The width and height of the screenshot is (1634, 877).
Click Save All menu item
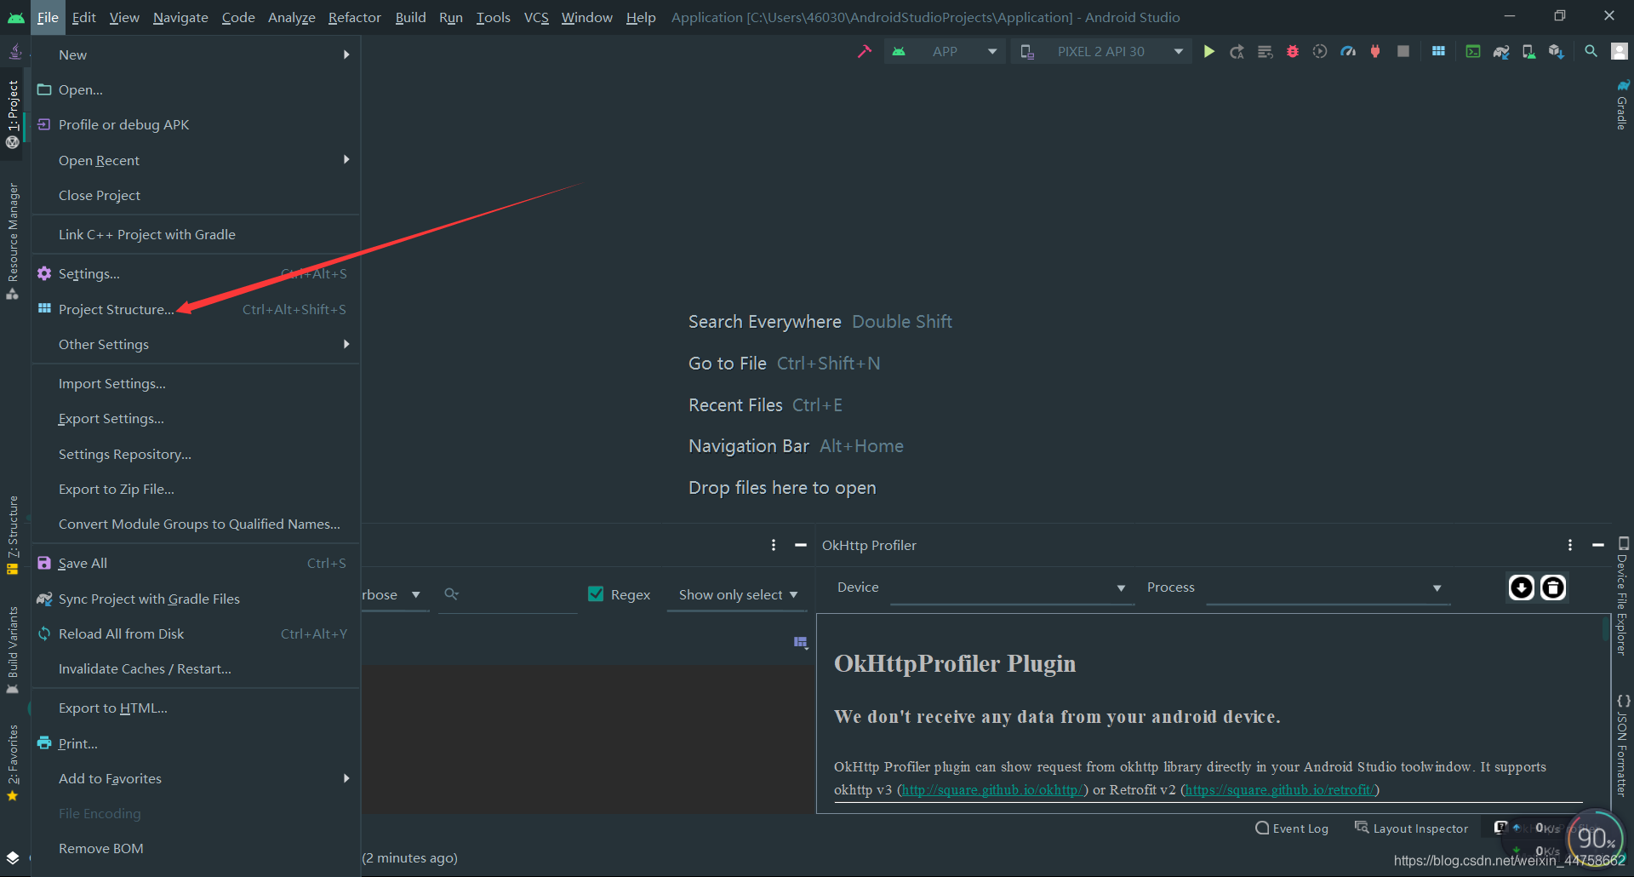(x=197, y=563)
